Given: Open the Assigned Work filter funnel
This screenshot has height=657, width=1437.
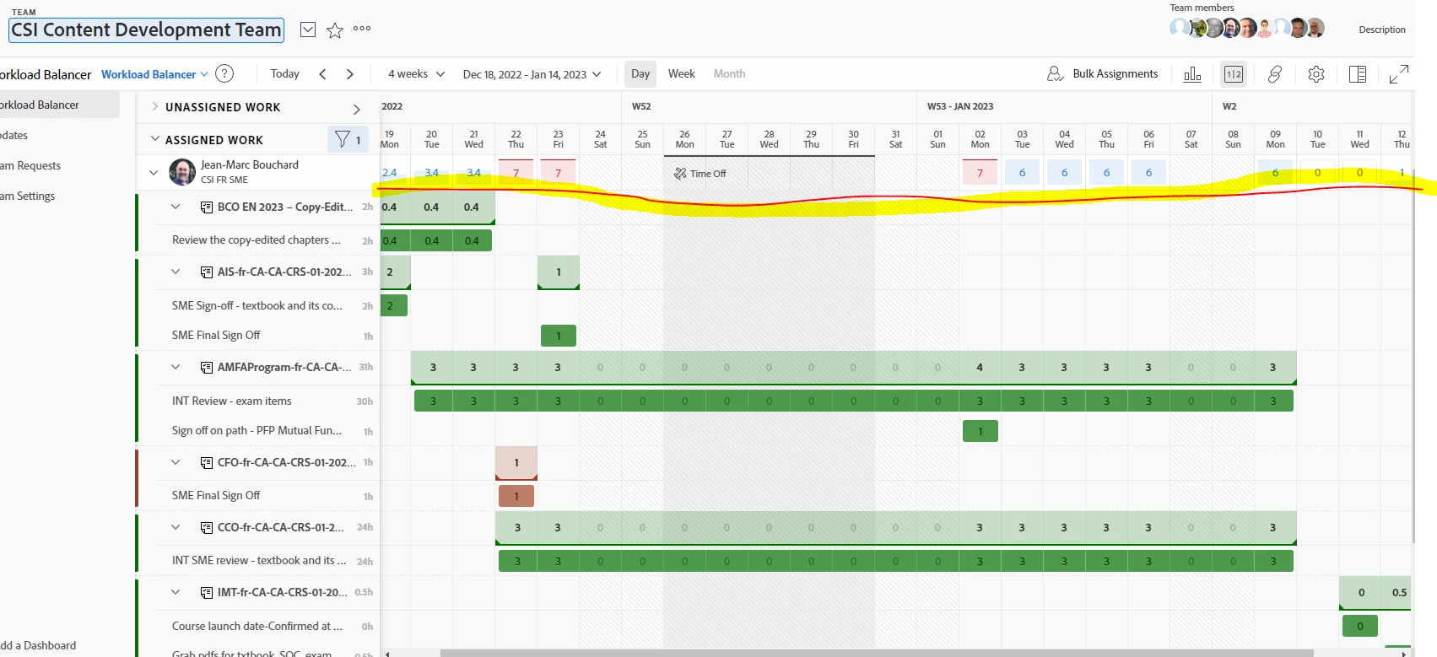Looking at the screenshot, I should pyautogui.click(x=348, y=138).
